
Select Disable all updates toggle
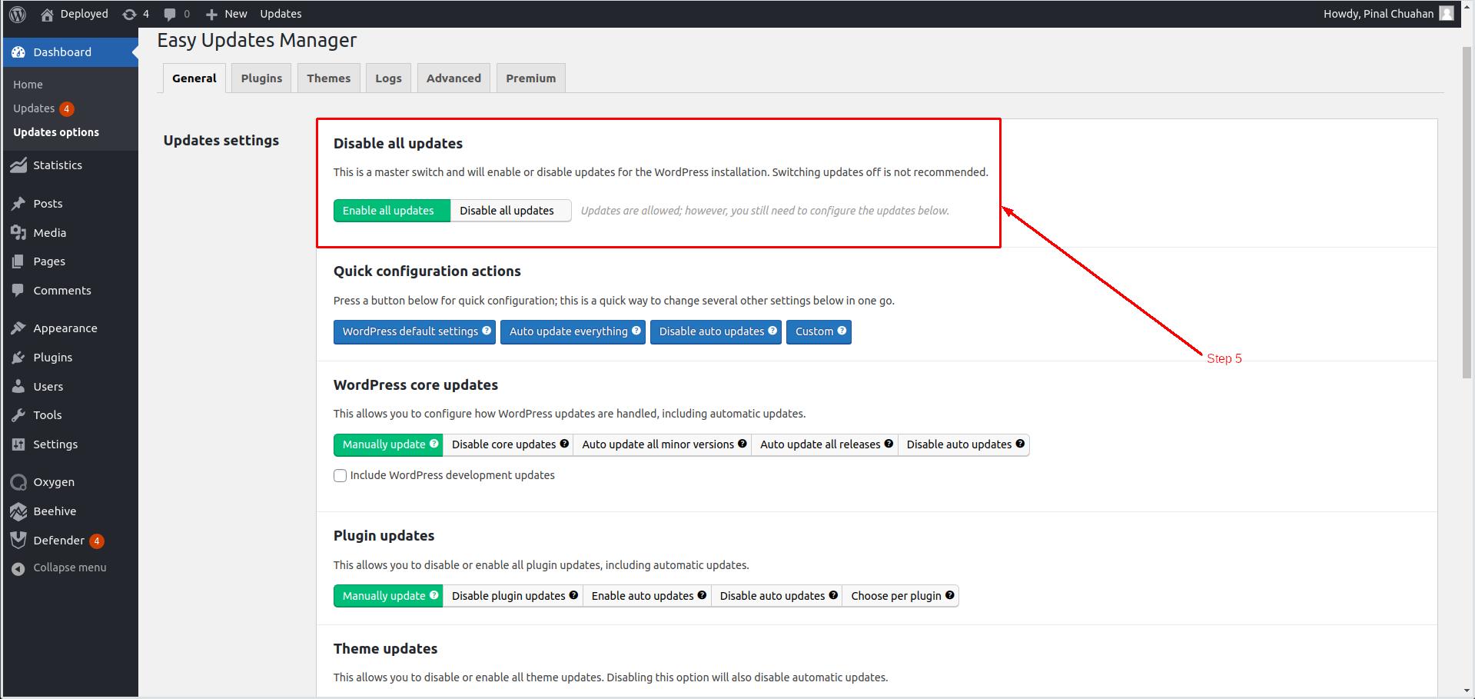510,211
